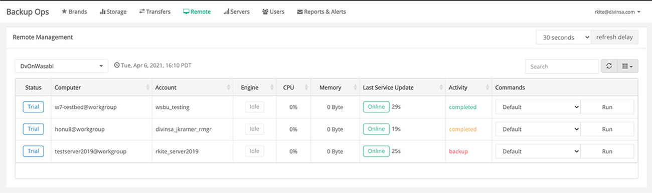Screen dimensions: 652x193
Task: Click into the Search field
Action: point(562,66)
